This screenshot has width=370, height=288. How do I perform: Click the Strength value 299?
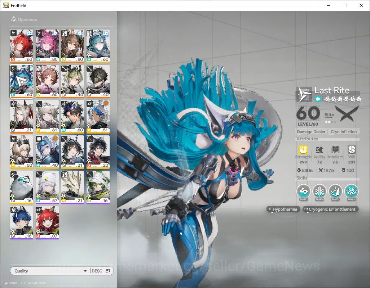(303, 162)
